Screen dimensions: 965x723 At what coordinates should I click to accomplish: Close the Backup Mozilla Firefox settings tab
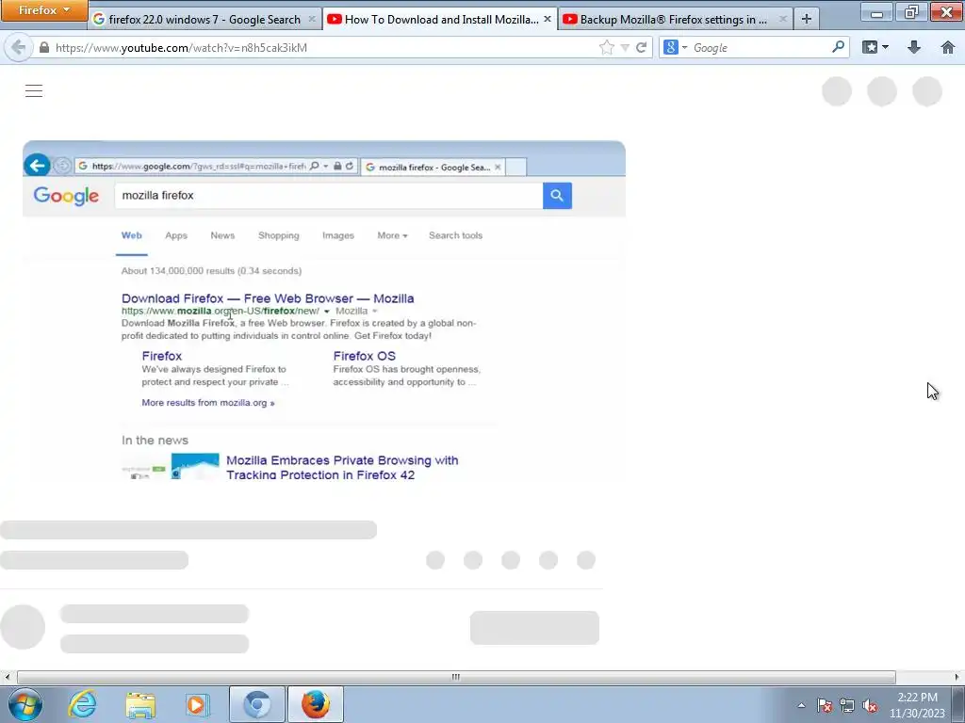[x=782, y=20]
